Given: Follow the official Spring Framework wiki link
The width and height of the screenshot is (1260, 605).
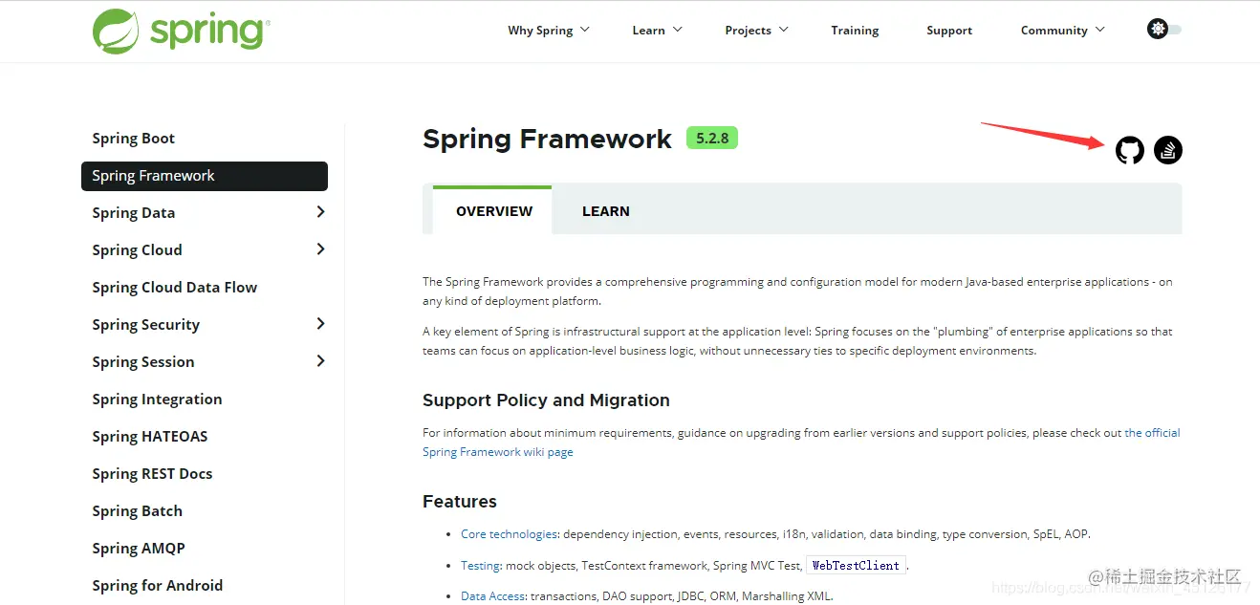Looking at the screenshot, I should (801, 443).
